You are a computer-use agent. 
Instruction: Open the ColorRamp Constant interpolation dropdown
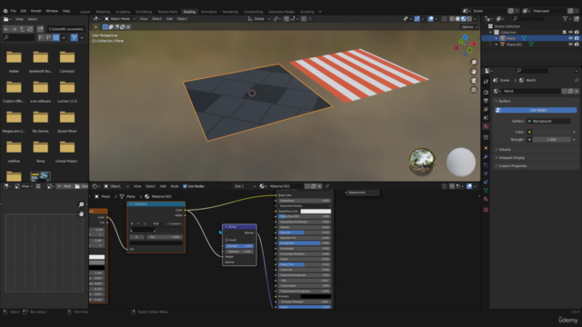click(x=176, y=223)
